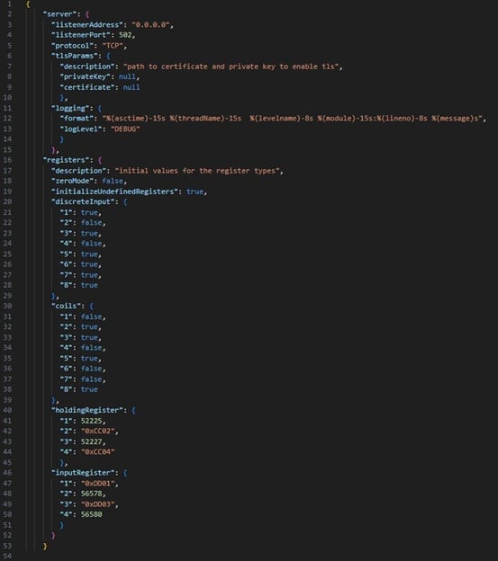Click the "coils" key
498x561 pixels.
click(x=68, y=306)
